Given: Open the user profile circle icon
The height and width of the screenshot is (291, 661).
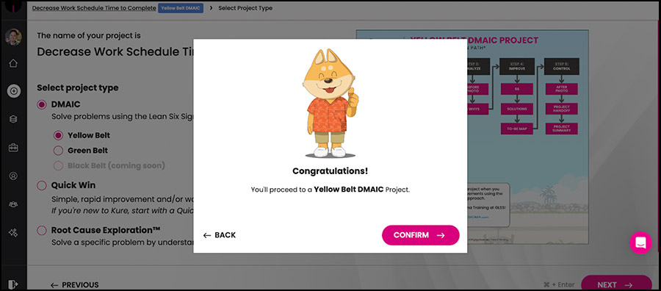Looking at the screenshot, I should (x=13, y=176).
